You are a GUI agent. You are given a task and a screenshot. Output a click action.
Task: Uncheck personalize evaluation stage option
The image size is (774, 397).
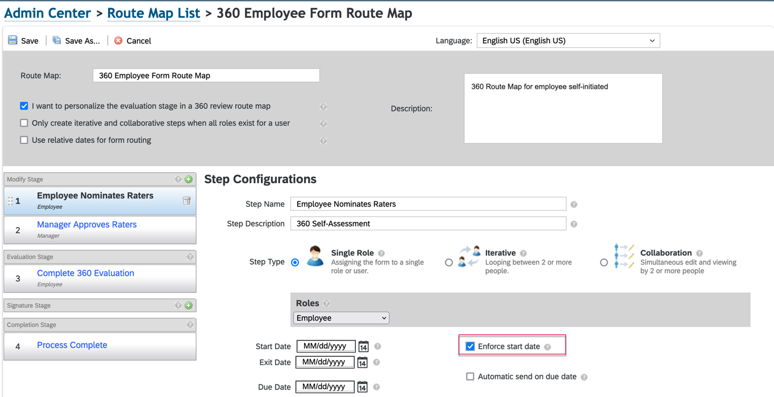pos(24,106)
